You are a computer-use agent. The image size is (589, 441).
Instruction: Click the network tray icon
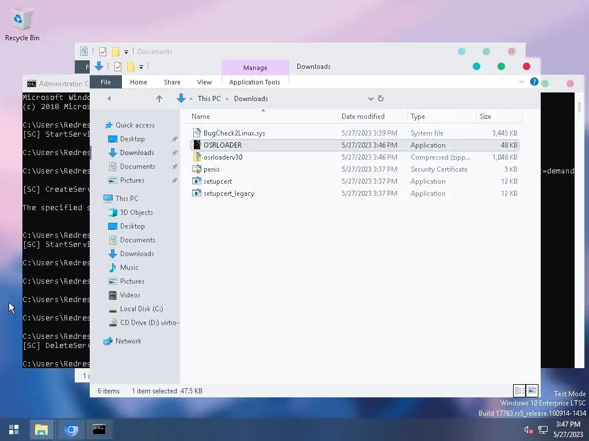point(543,430)
